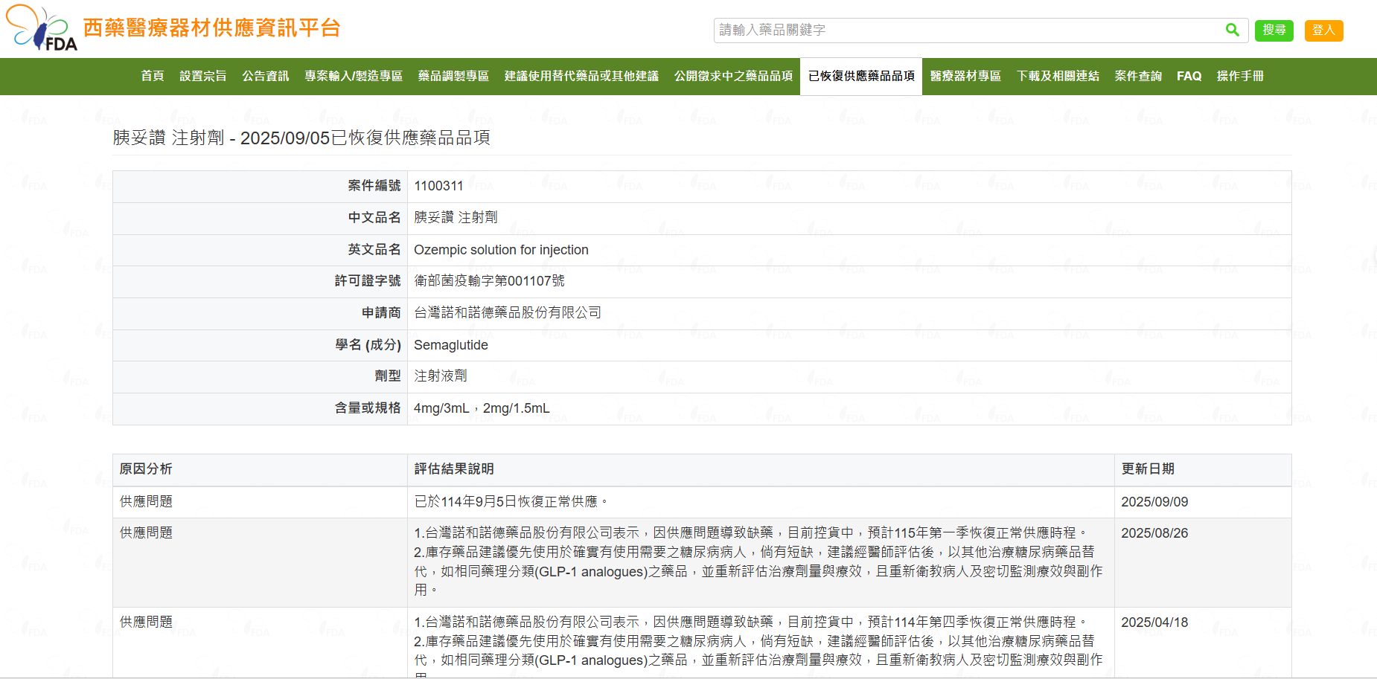This screenshot has width=1377, height=679.
Task: Open the 公告資訊 menu item
Action: coord(266,76)
